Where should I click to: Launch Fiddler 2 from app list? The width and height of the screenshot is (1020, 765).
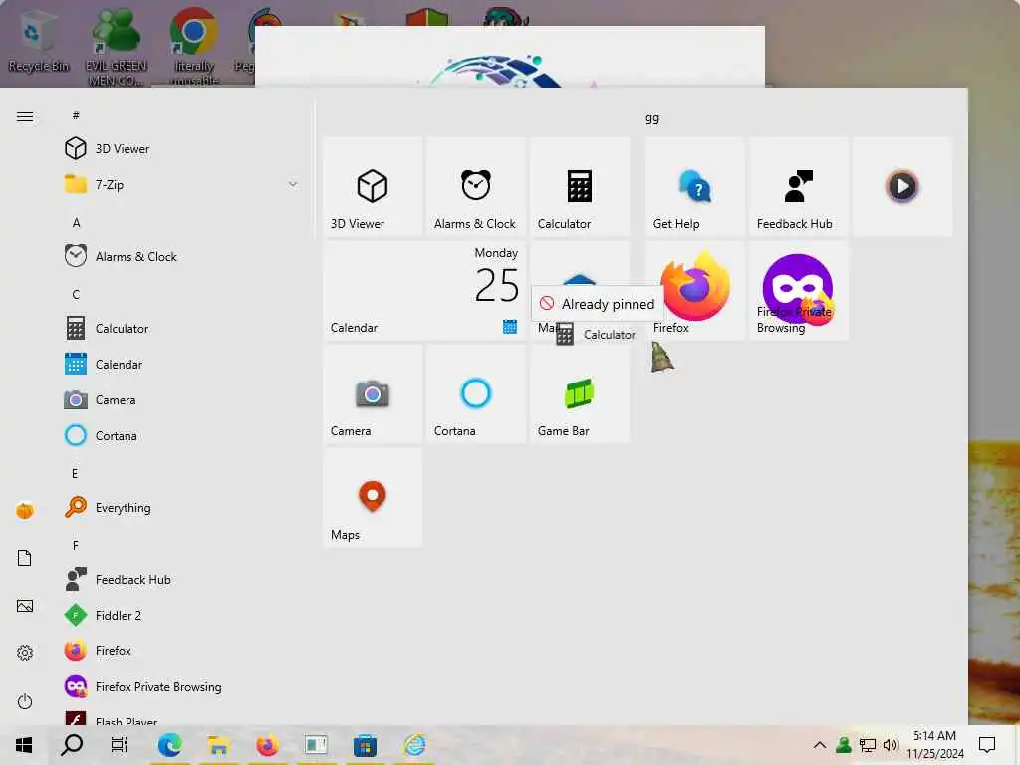(x=182, y=615)
